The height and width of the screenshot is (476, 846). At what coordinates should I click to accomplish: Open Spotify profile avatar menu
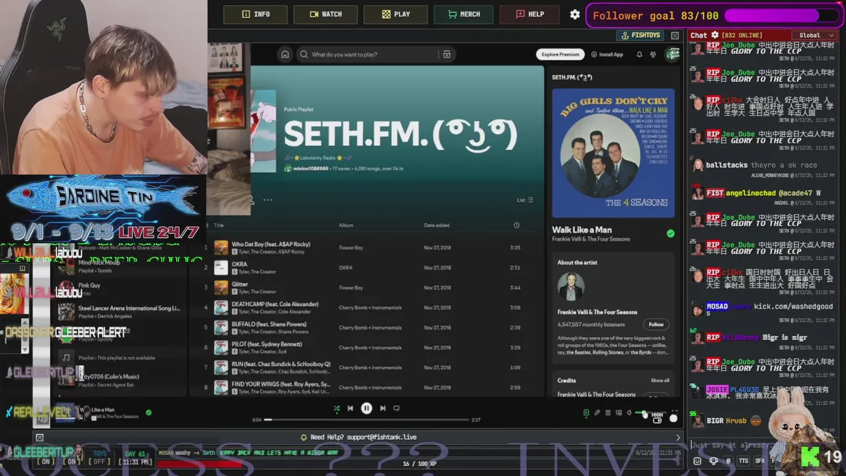click(x=672, y=54)
